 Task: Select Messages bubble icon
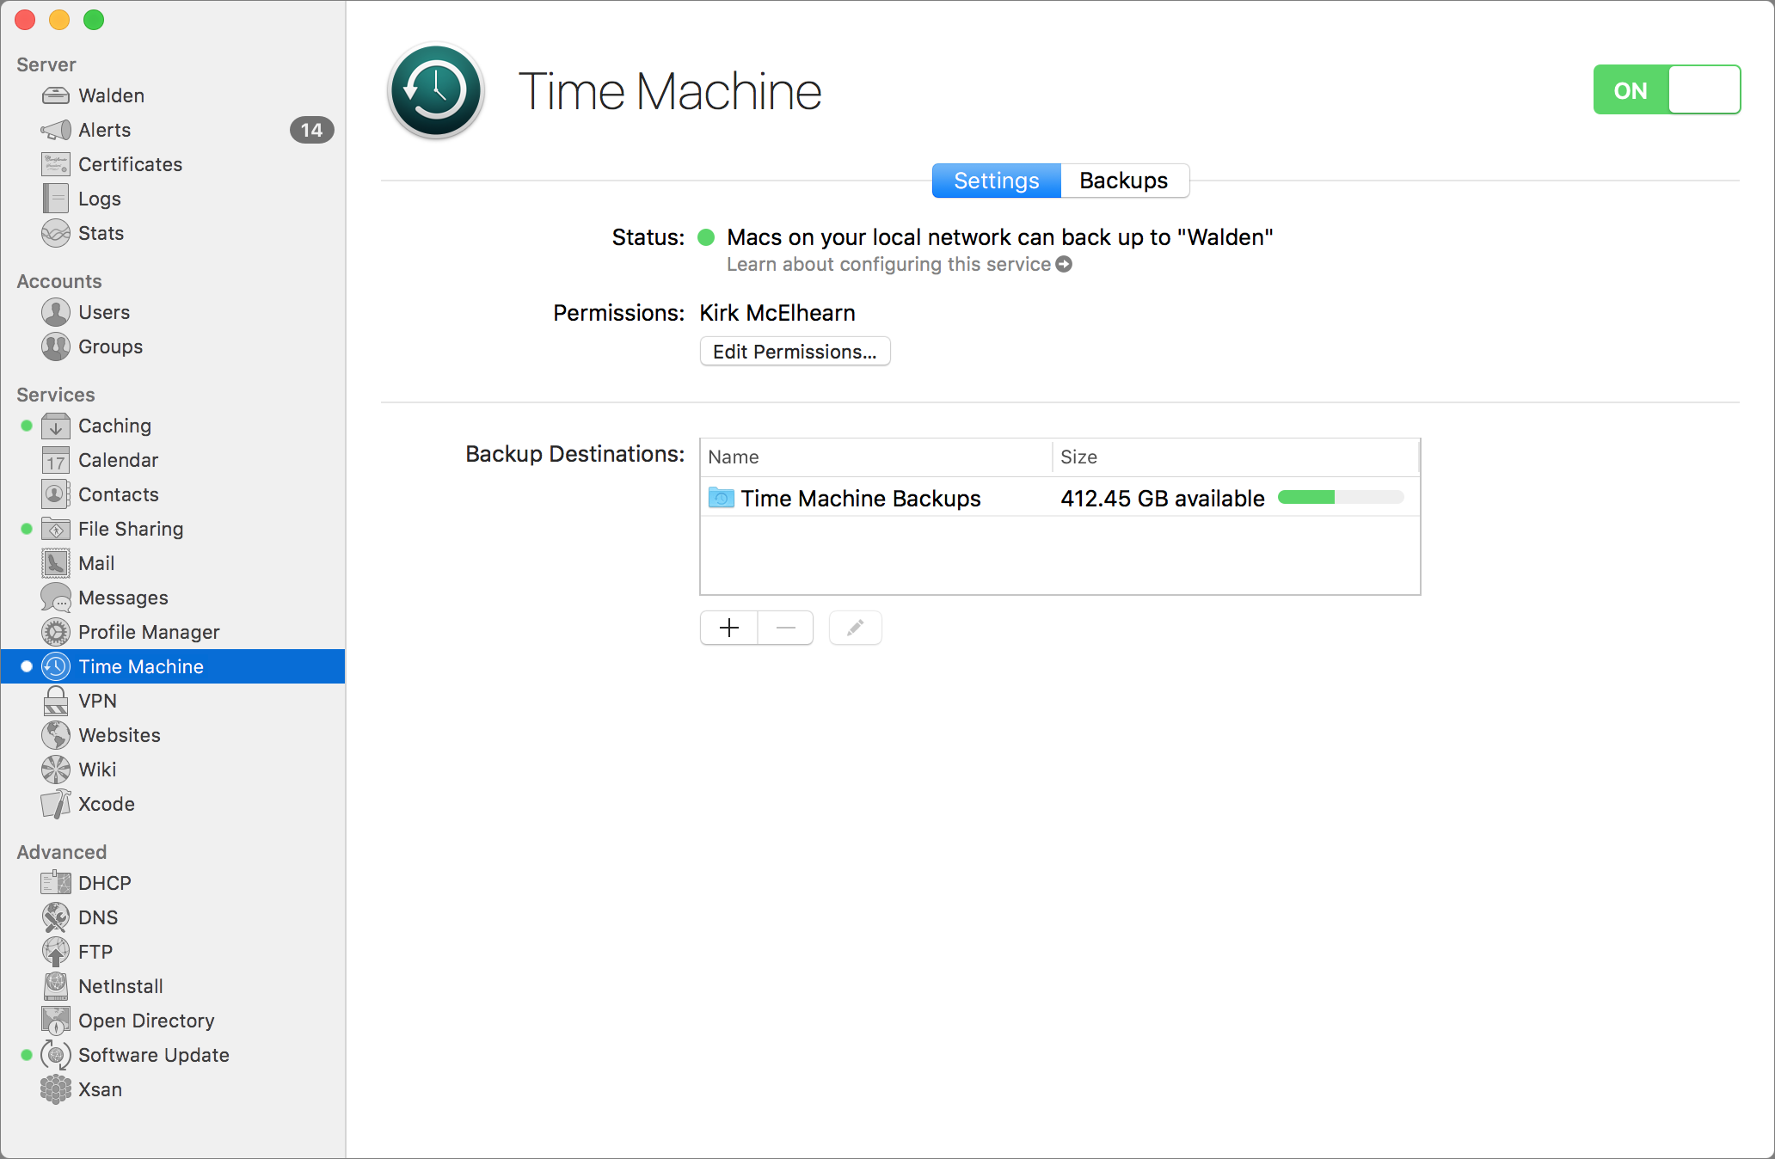(56, 598)
